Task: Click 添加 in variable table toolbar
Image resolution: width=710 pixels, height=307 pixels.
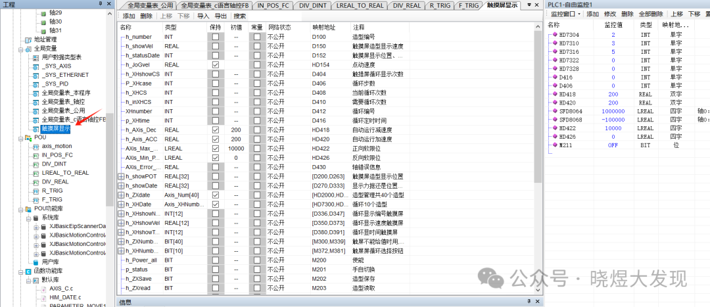Action: tap(129, 16)
